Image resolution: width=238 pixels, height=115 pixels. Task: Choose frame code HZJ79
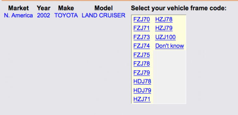point(164,28)
